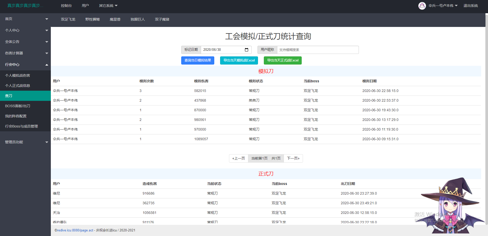Screen dimensions: 488x236
Task: Expand the 伤害计算器 sidebar section
Action: coord(25,53)
